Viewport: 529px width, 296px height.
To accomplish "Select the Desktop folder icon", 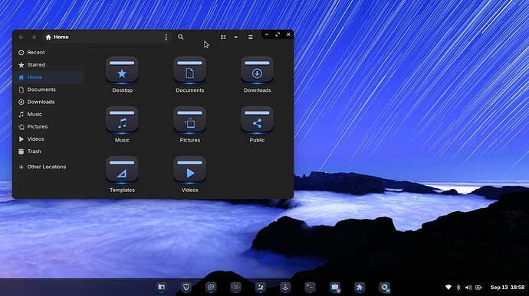I will [x=122, y=70].
